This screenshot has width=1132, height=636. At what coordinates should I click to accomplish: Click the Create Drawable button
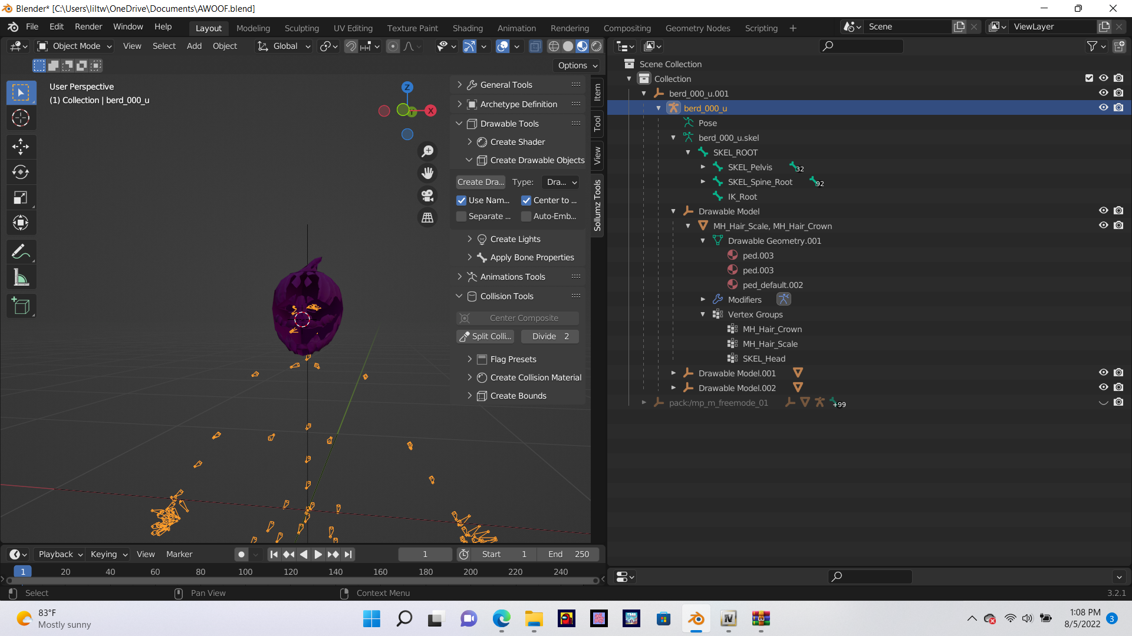(481, 182)
